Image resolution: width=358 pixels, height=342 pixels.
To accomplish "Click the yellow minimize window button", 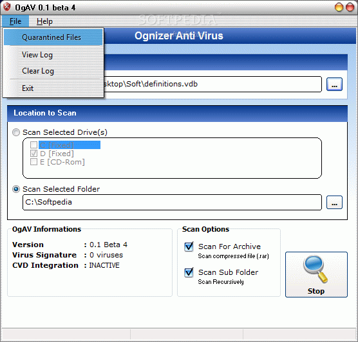I will coord(339,7).
